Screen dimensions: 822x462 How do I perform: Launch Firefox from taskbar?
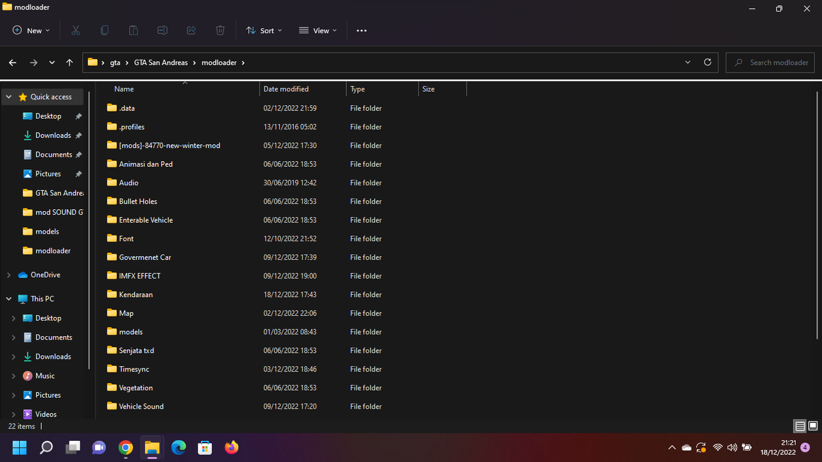232,447
